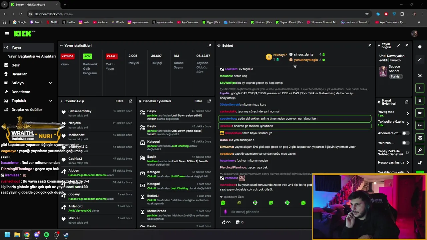Open Yavaş mod settings arrow

point(407,114)
